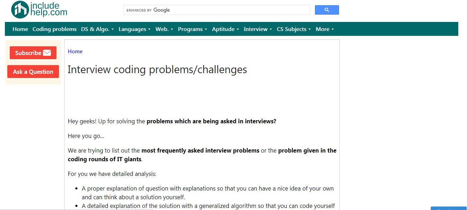Click the heading "Interview coding problems/challenges"
Image resolution: width=467 pixels, height=210 pixels.
[x=157, y=70]
